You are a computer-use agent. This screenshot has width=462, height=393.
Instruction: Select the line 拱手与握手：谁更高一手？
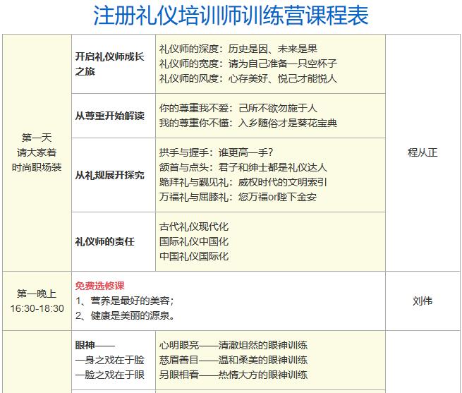[x=217, y=152]
